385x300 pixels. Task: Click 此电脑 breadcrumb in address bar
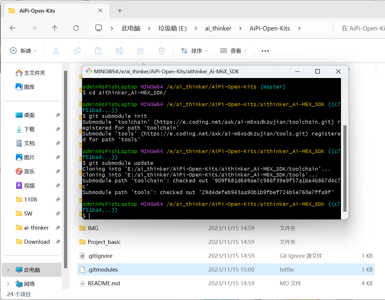pos(131,28)
